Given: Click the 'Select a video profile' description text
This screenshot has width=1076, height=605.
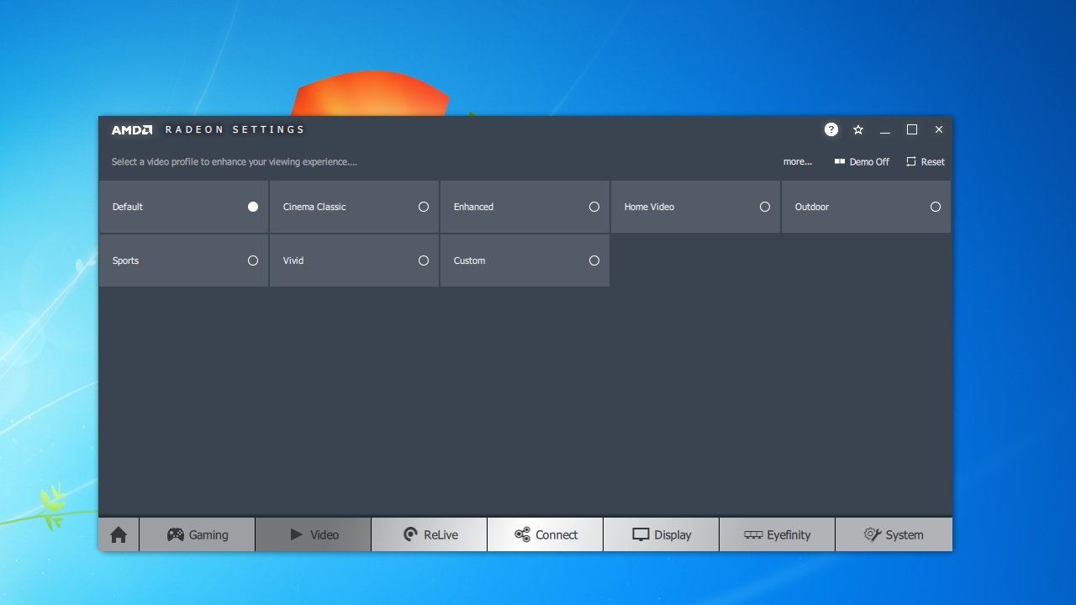Looking at the screenshot, I should coord(235,161).
